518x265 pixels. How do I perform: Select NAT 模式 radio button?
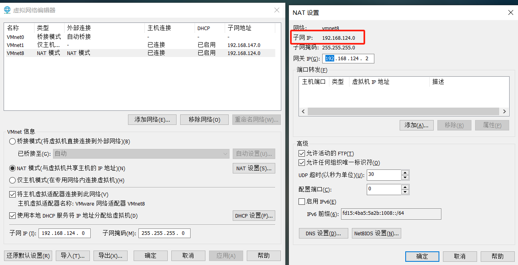pyautogui.click(x=12, y=168)
